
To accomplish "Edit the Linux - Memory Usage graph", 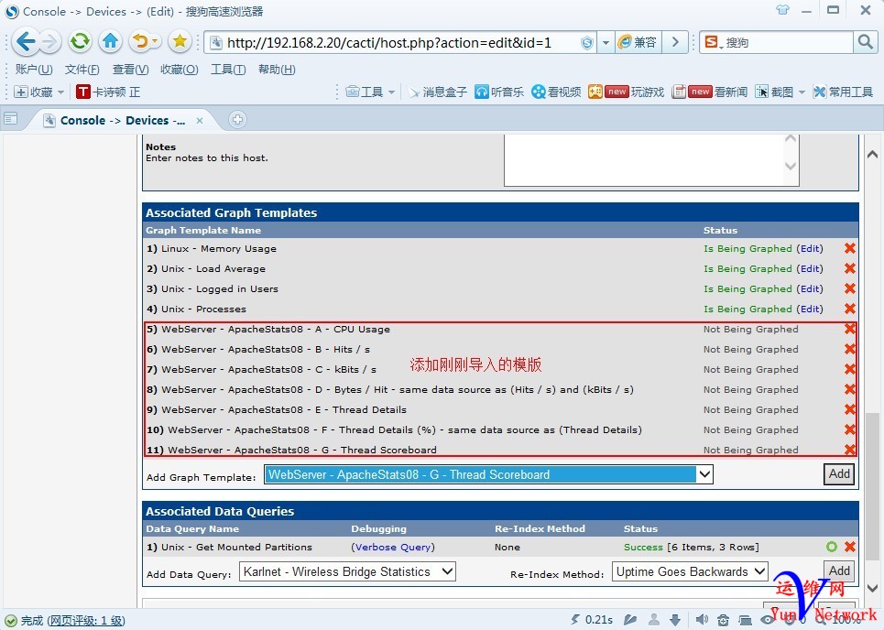I will coord(810,248).
